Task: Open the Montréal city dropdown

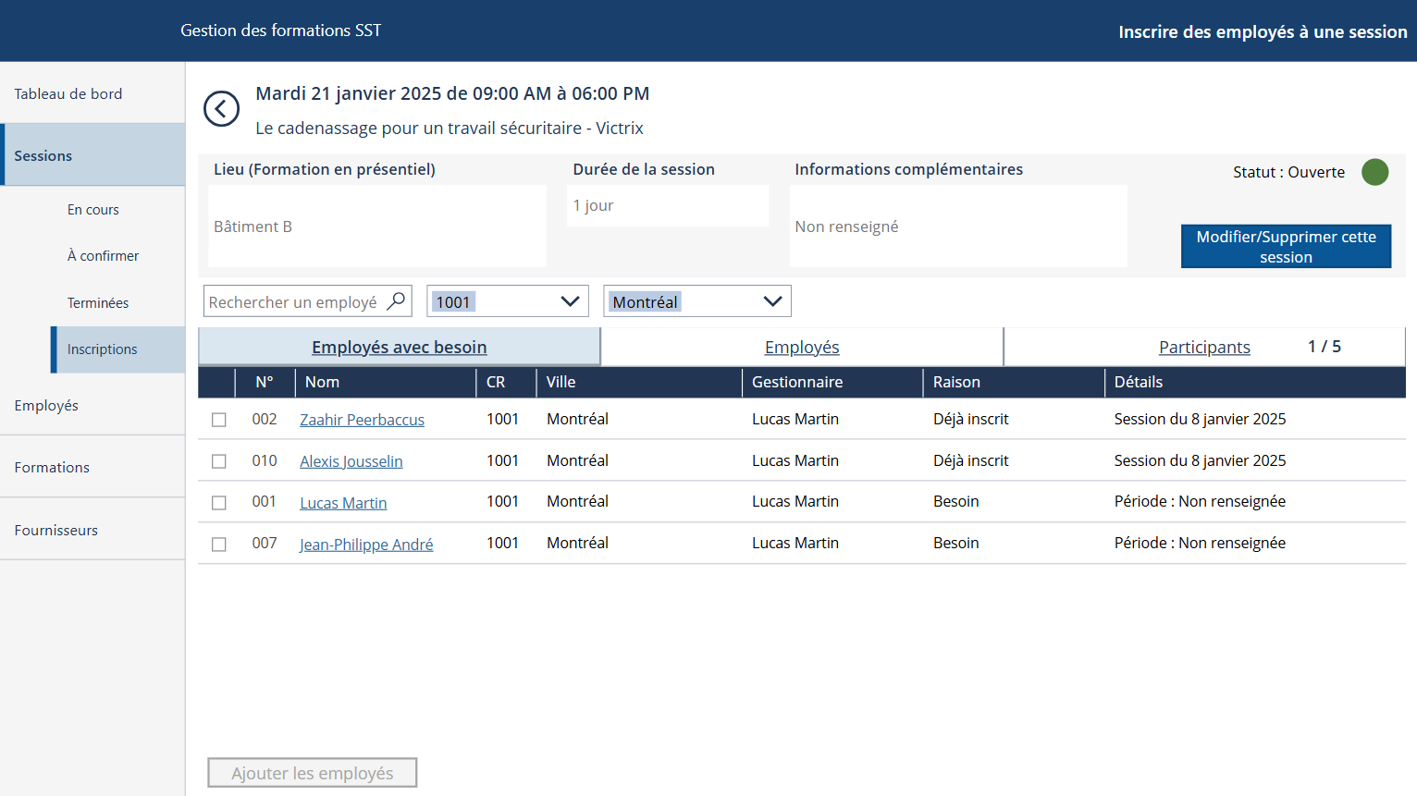Action: click(697, 301)
